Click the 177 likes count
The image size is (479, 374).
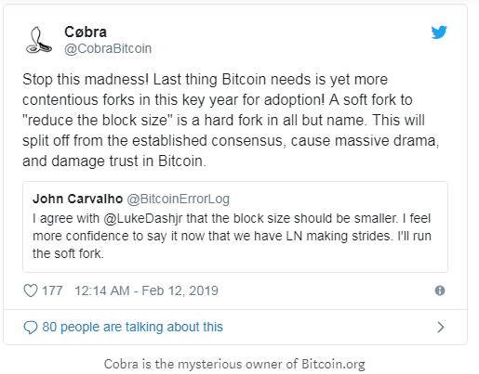pos(52,290)
